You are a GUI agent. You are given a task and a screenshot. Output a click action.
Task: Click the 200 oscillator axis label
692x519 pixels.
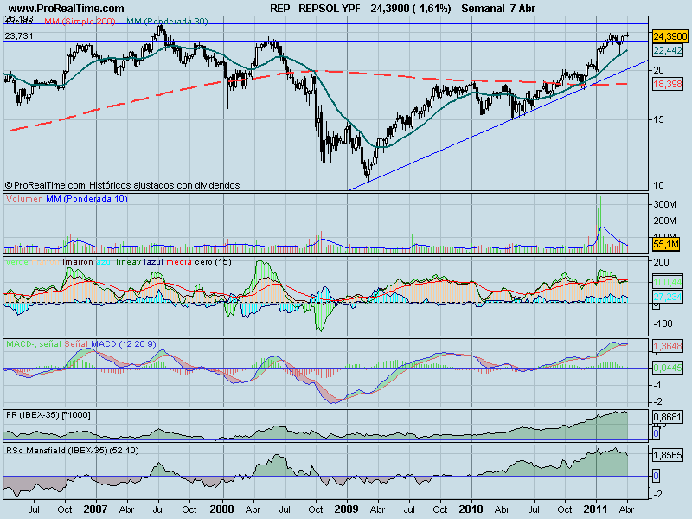pos(661,262)
